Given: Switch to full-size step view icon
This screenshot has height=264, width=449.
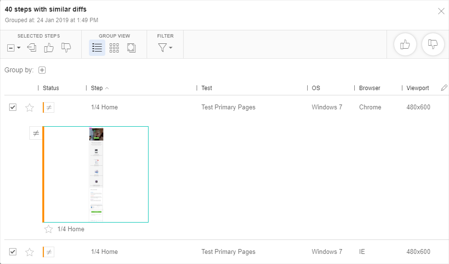Looking at the screenshot, I should click(x=131, y=48).
